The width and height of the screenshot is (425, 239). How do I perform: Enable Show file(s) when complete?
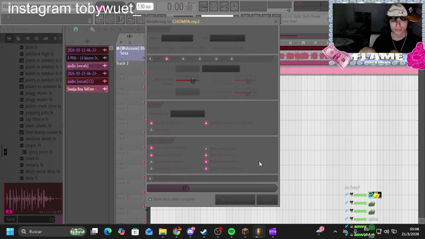point(150,199)
